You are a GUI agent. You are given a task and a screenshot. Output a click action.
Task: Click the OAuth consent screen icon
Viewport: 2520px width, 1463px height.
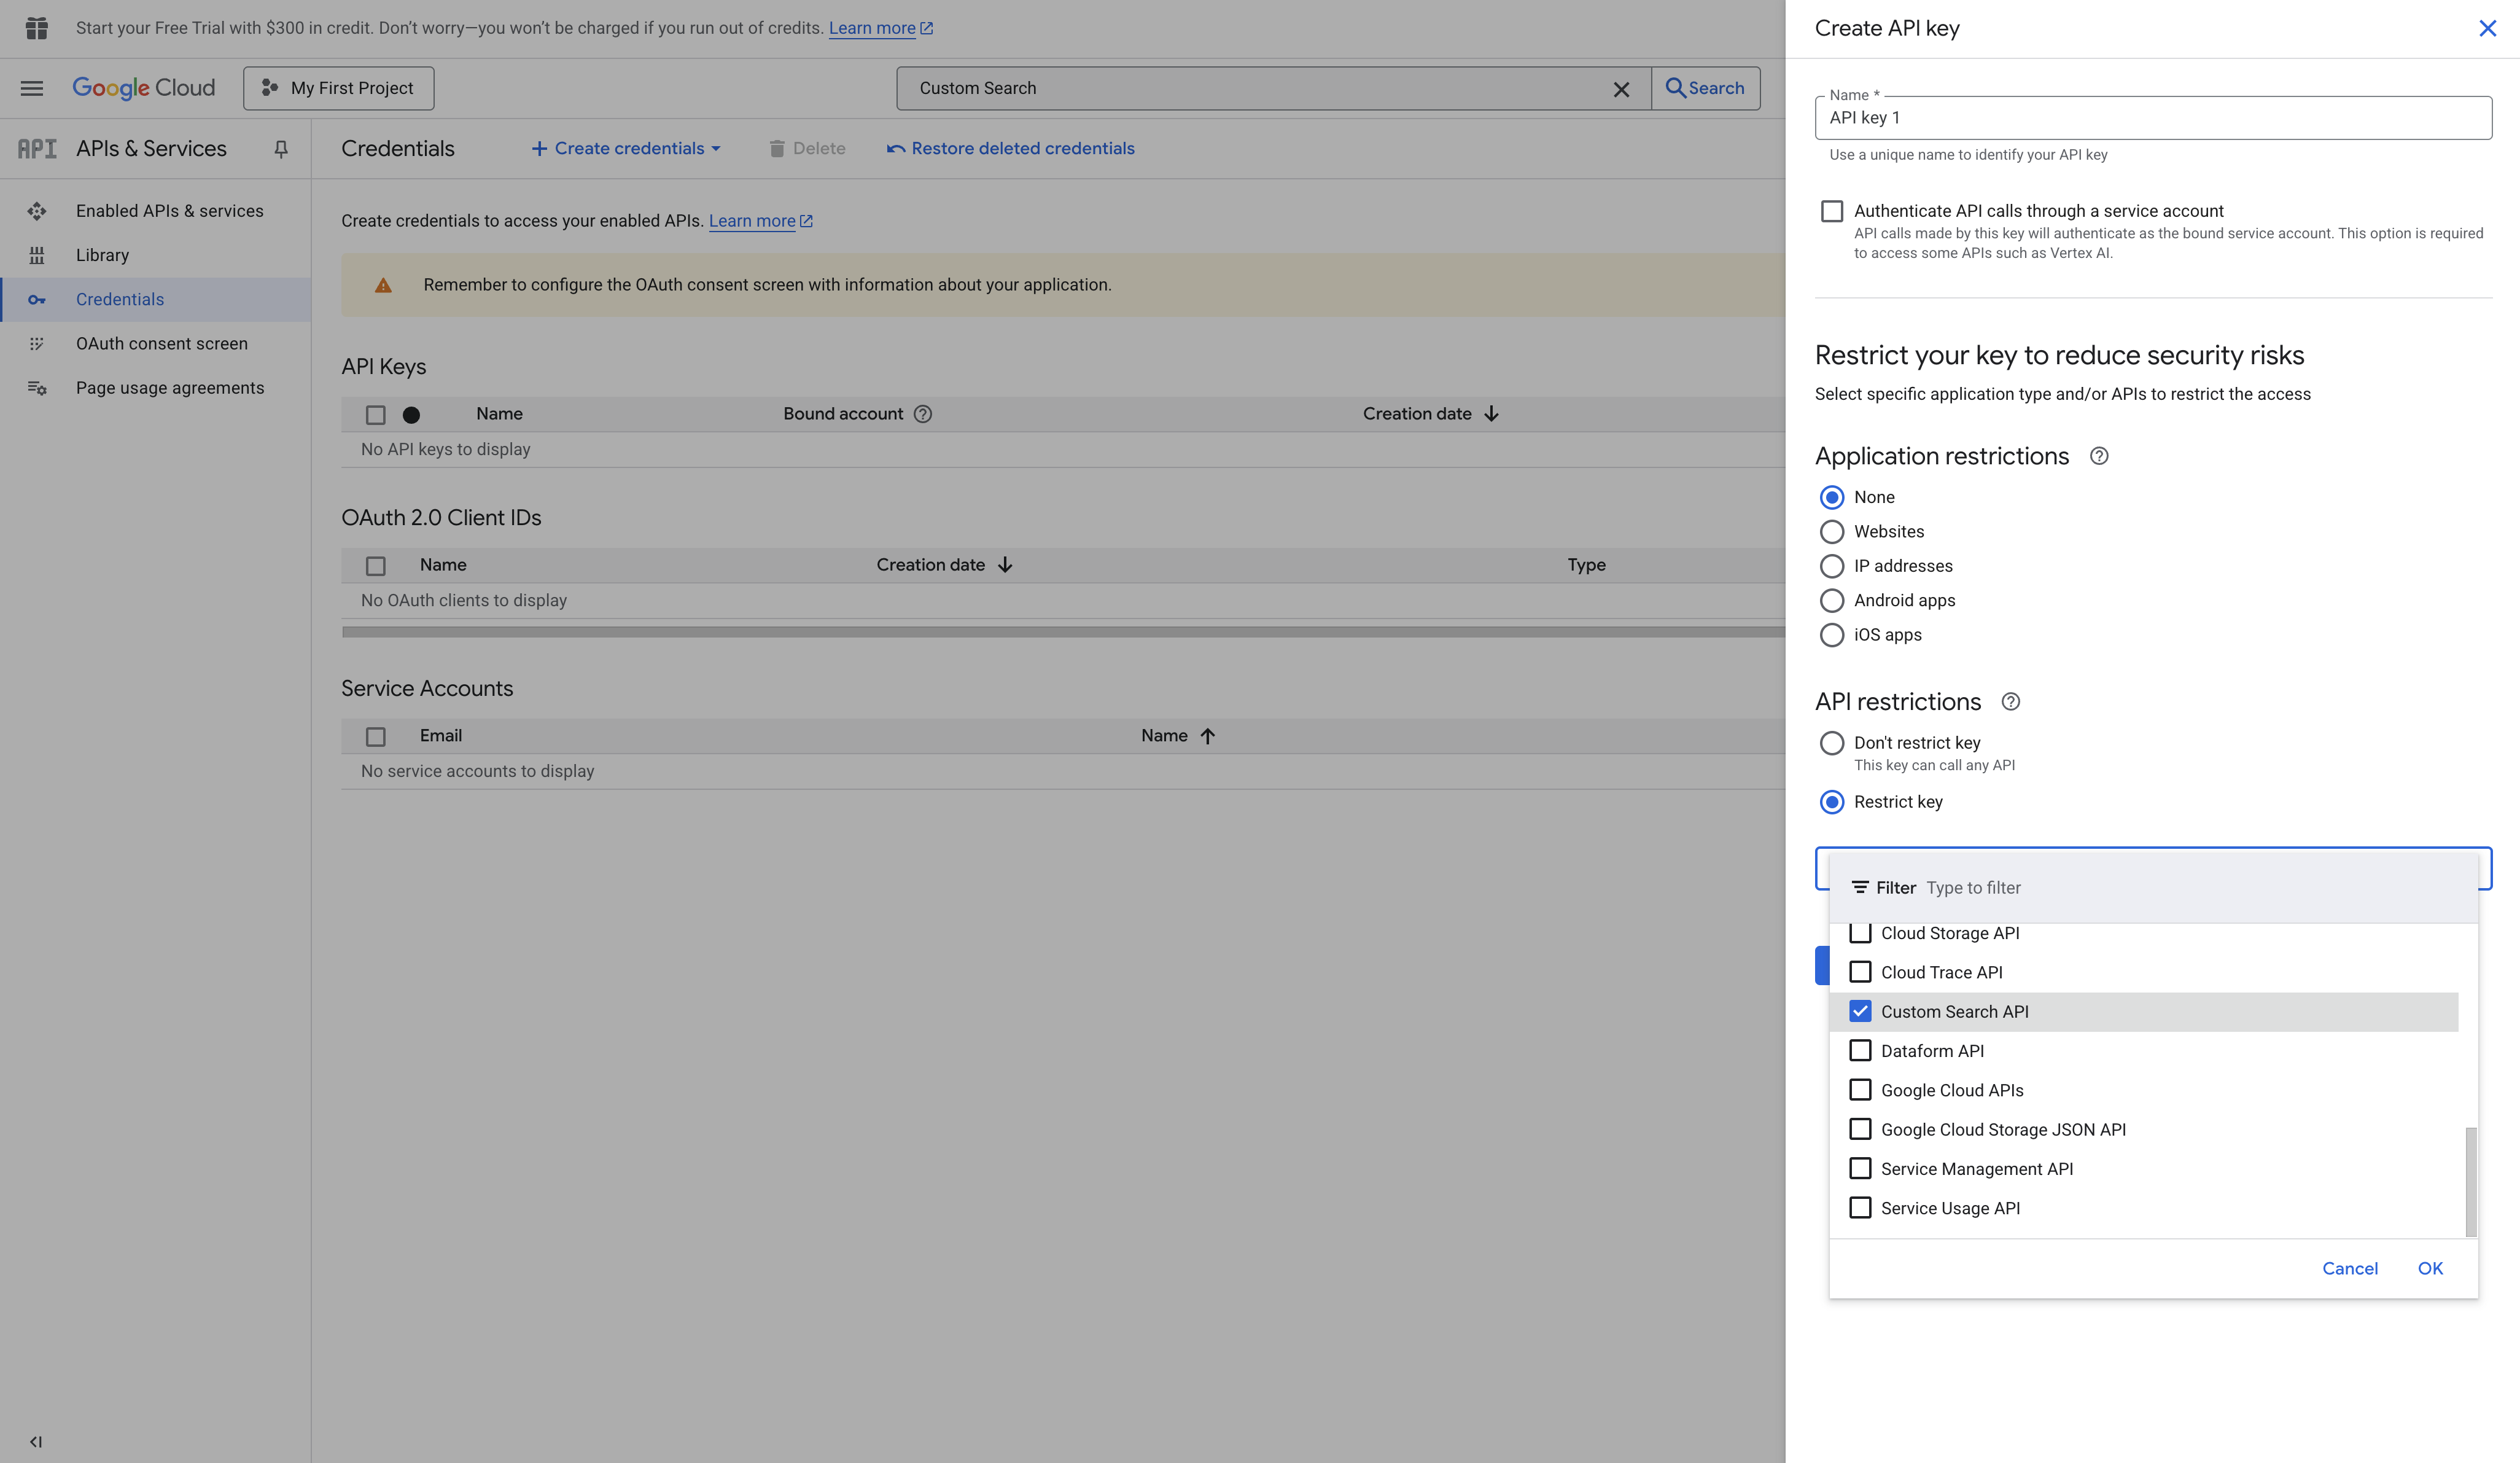click(37, 344)
